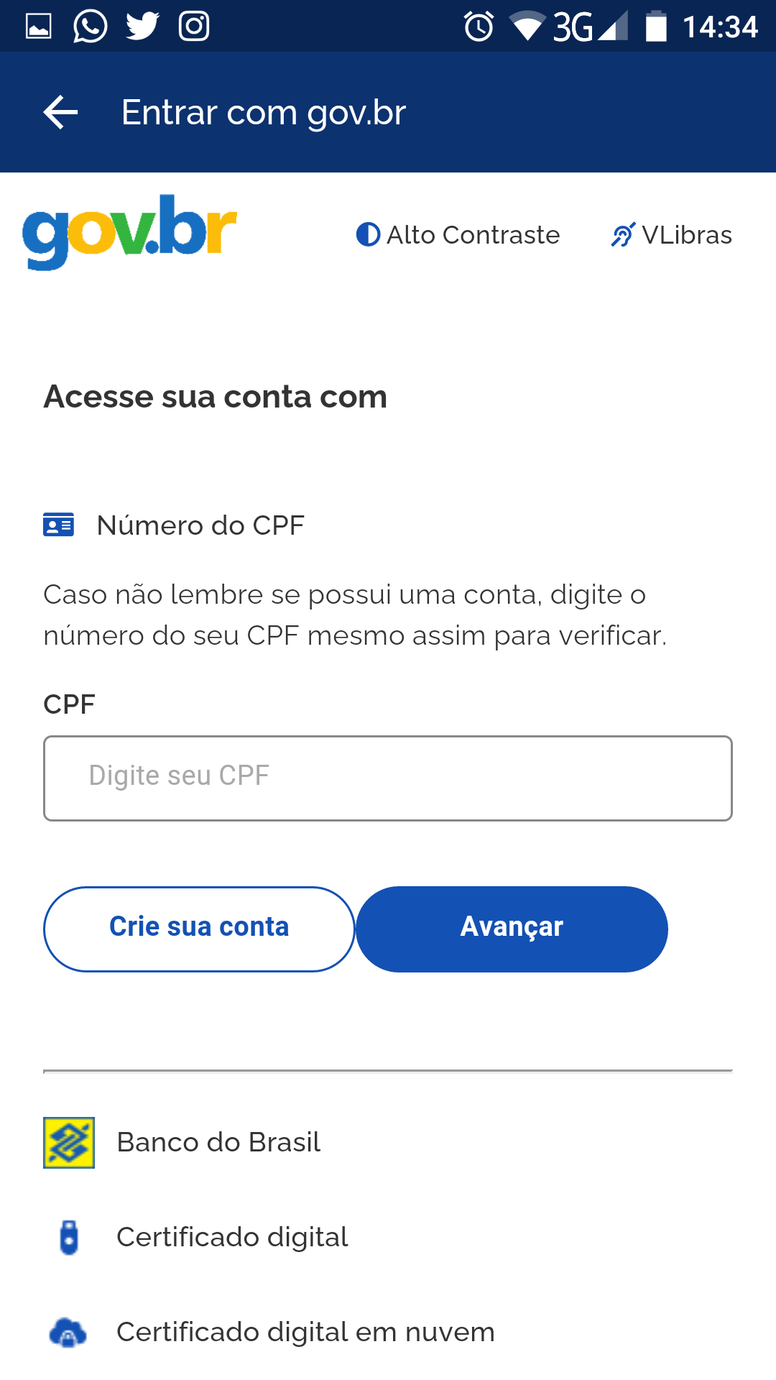The height and width of the screenshot is (1380, 776).
Task: Tap the Certificado digital USB token icon
Action: 69,1238
